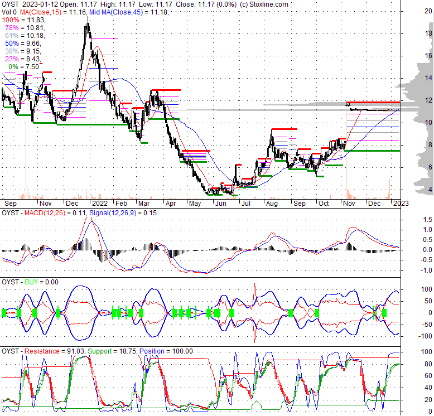Image resolution: width=434 pixels, height=416 pixels.
Task: Click the -1.0 MACD axis label
Action: (x=426, y=270)
